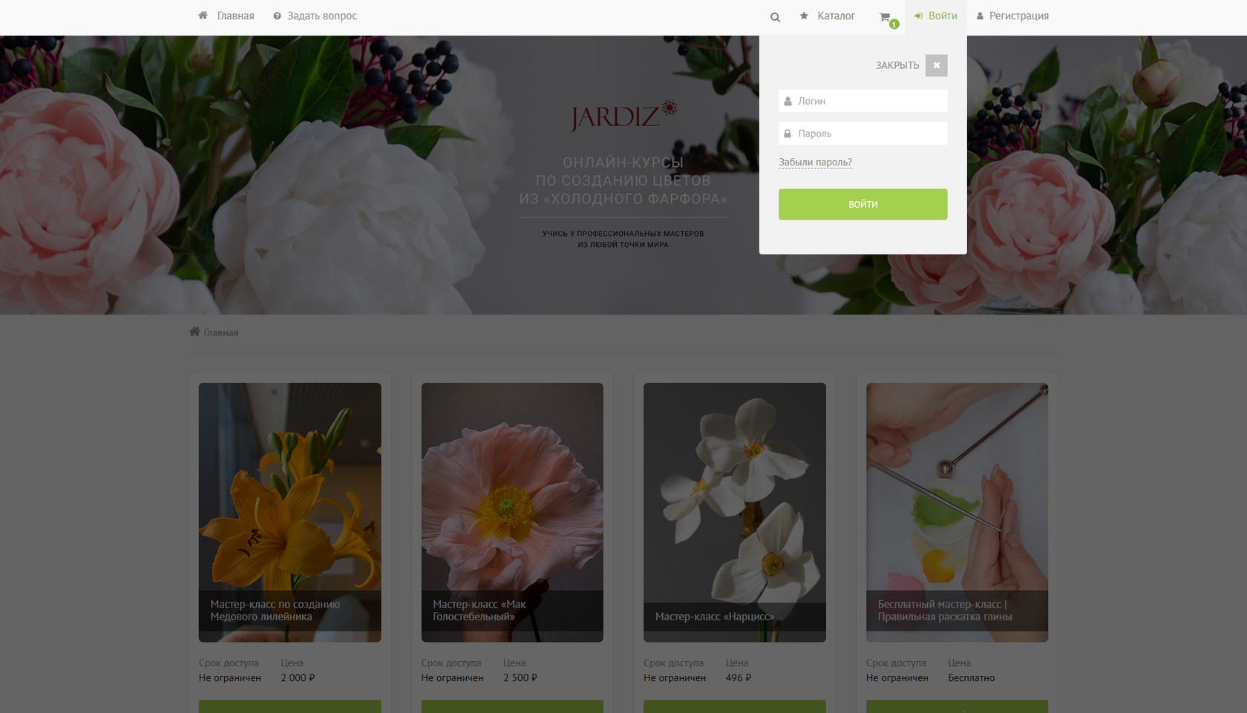Viewport: 1247px width, 713px height.
Task: Click the sign-in arrow icon beside Войти
Action: coord(918,16)
